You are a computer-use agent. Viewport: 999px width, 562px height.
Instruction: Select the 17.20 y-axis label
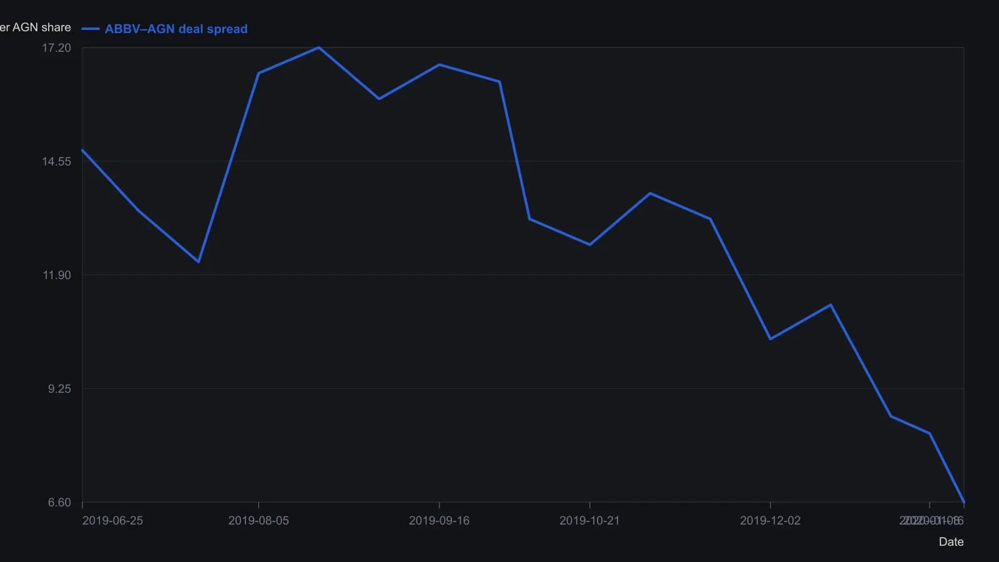pos(56,47)
